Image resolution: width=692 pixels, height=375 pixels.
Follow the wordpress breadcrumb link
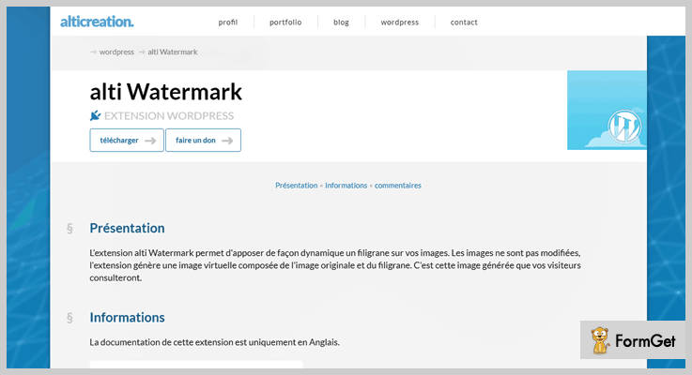point(116,52)
